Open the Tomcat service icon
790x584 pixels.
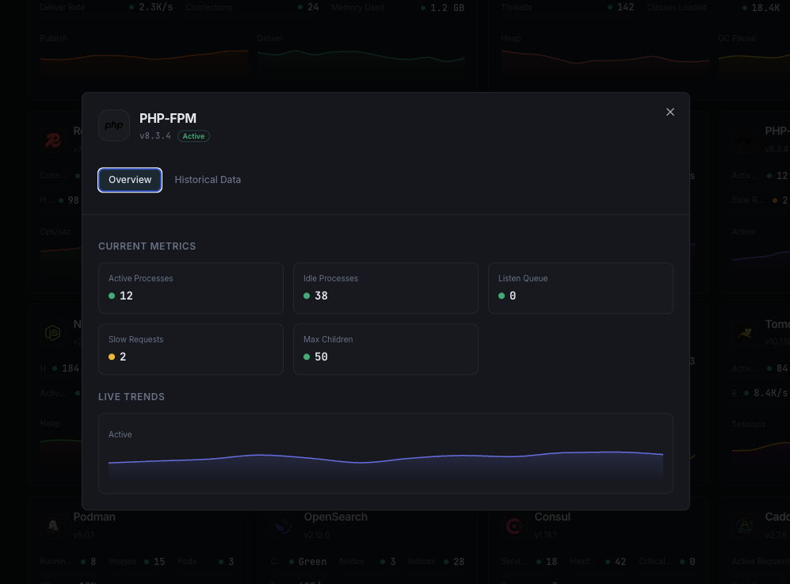pyautogui.click(x=745, y=333)
